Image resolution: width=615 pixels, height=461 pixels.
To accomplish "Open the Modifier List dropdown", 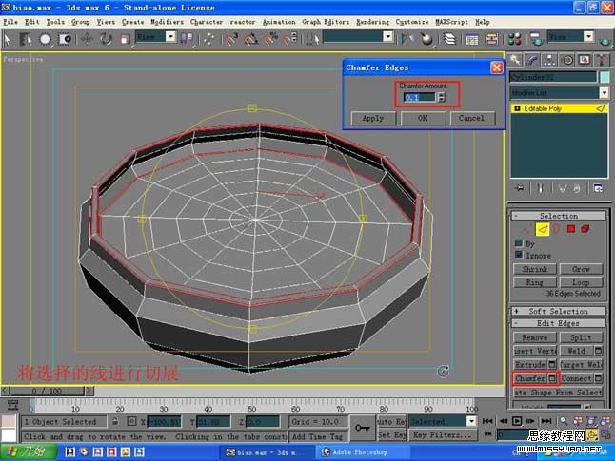I will pos(604,92).
